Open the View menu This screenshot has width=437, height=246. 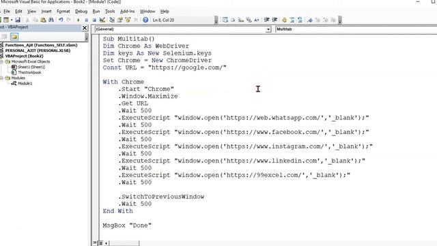31,12
